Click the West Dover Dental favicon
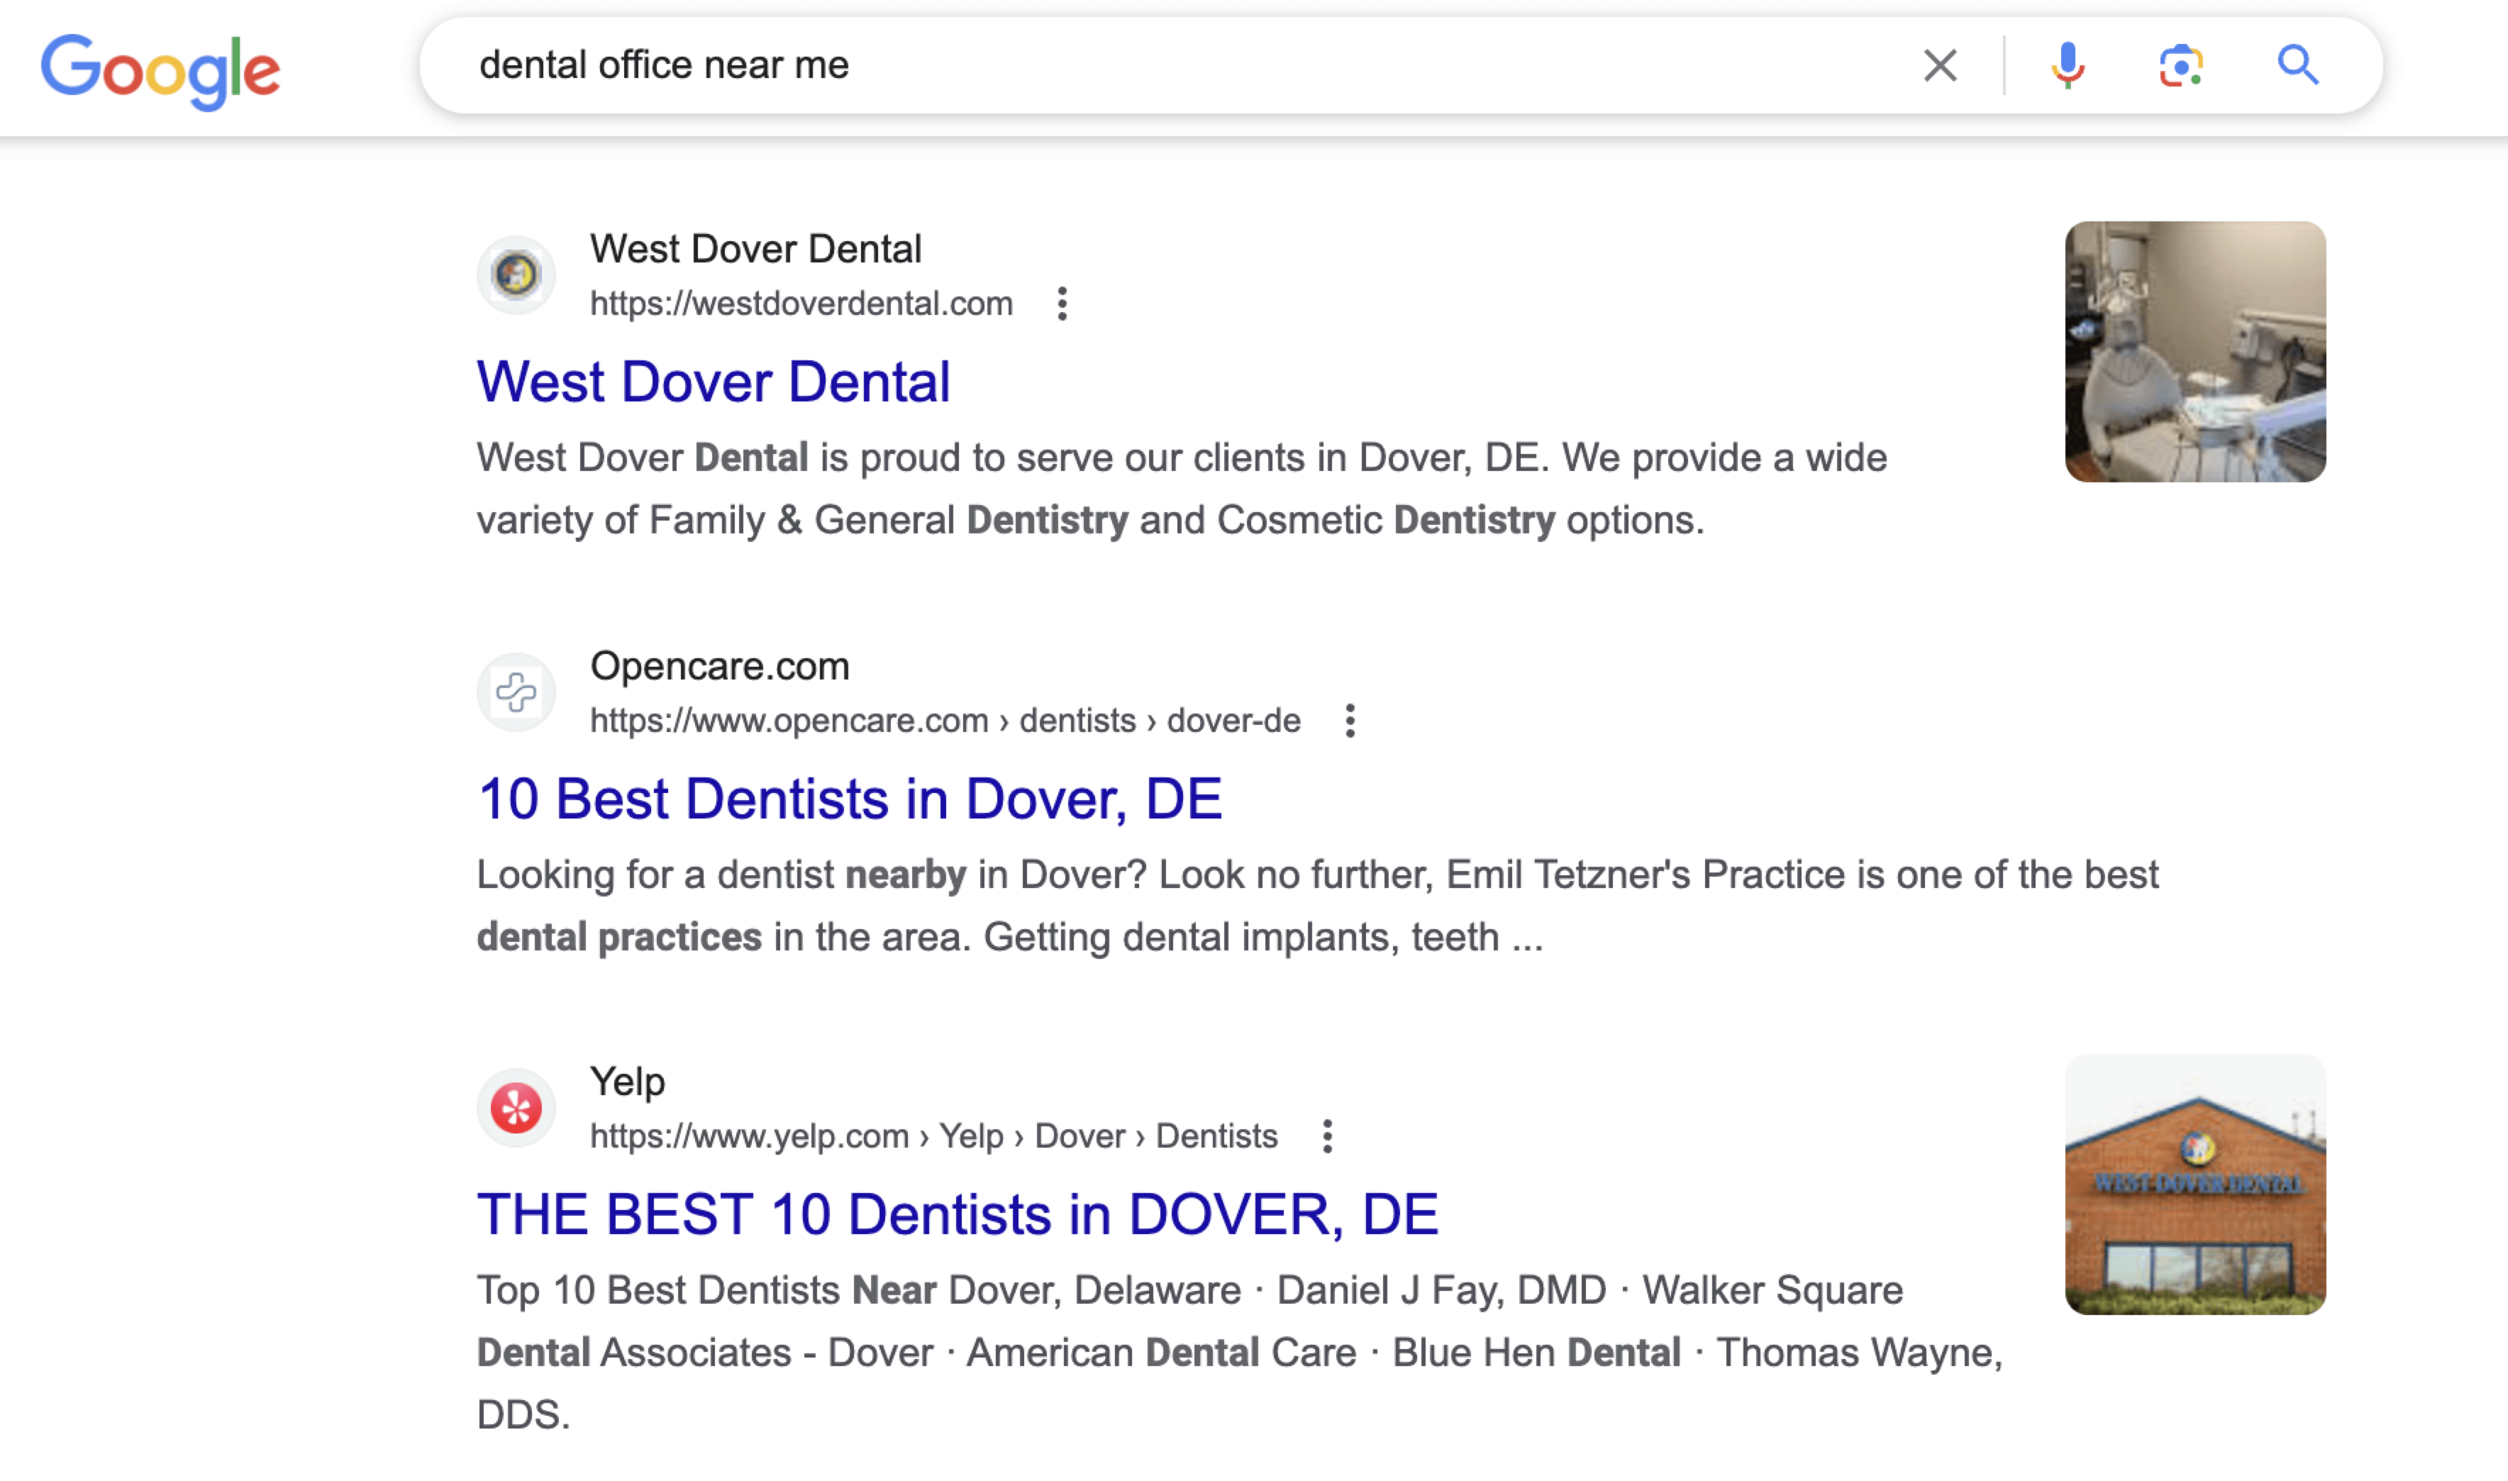 pyautogui.click(x=516, y=274)
